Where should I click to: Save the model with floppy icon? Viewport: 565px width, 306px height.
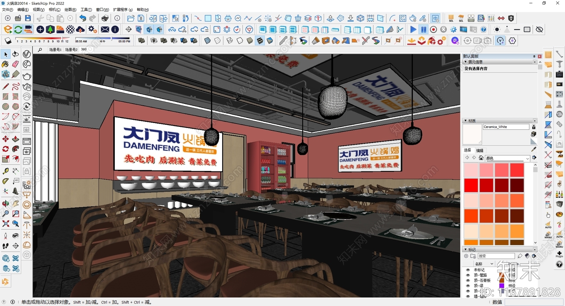coord(28,18)
